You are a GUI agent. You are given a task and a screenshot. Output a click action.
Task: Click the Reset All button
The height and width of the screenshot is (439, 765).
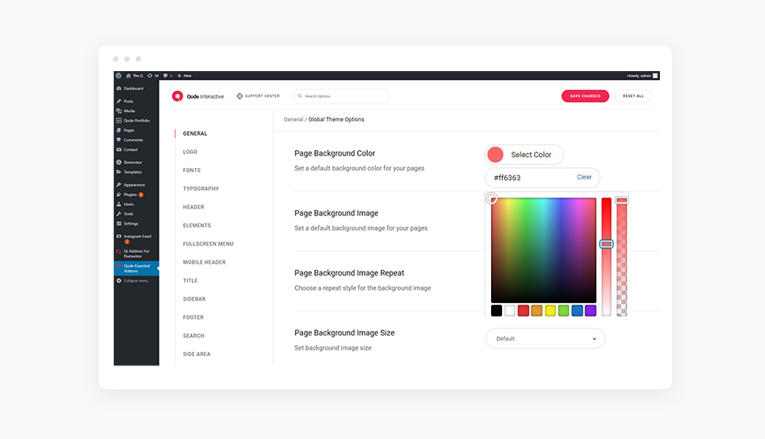coord(633,96)
